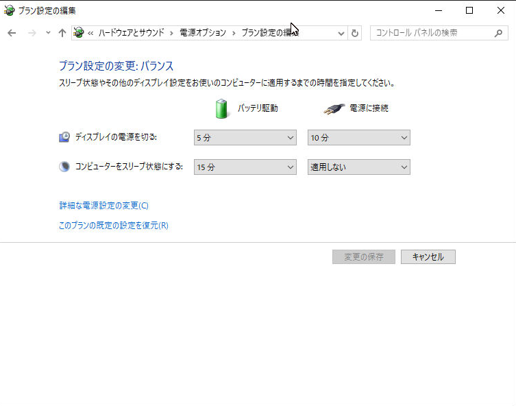The image size is (516, 406).
Task: Select the プラン設定の編集 breadcrumb
Action: (270, 33)
